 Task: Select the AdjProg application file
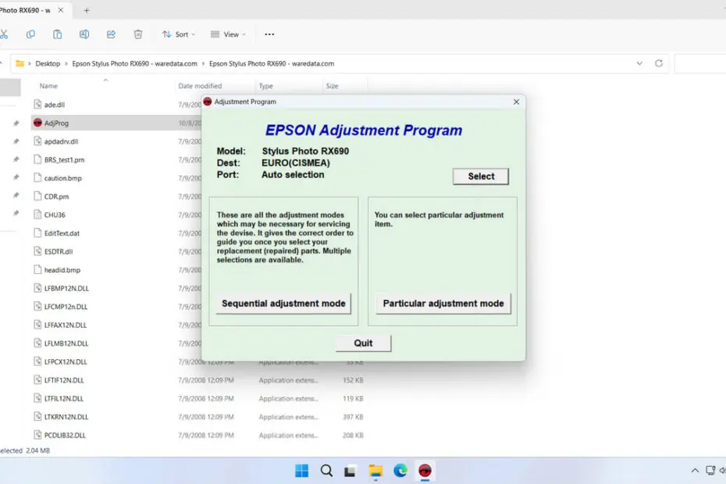pyautogui.click(x=56, y=123)
